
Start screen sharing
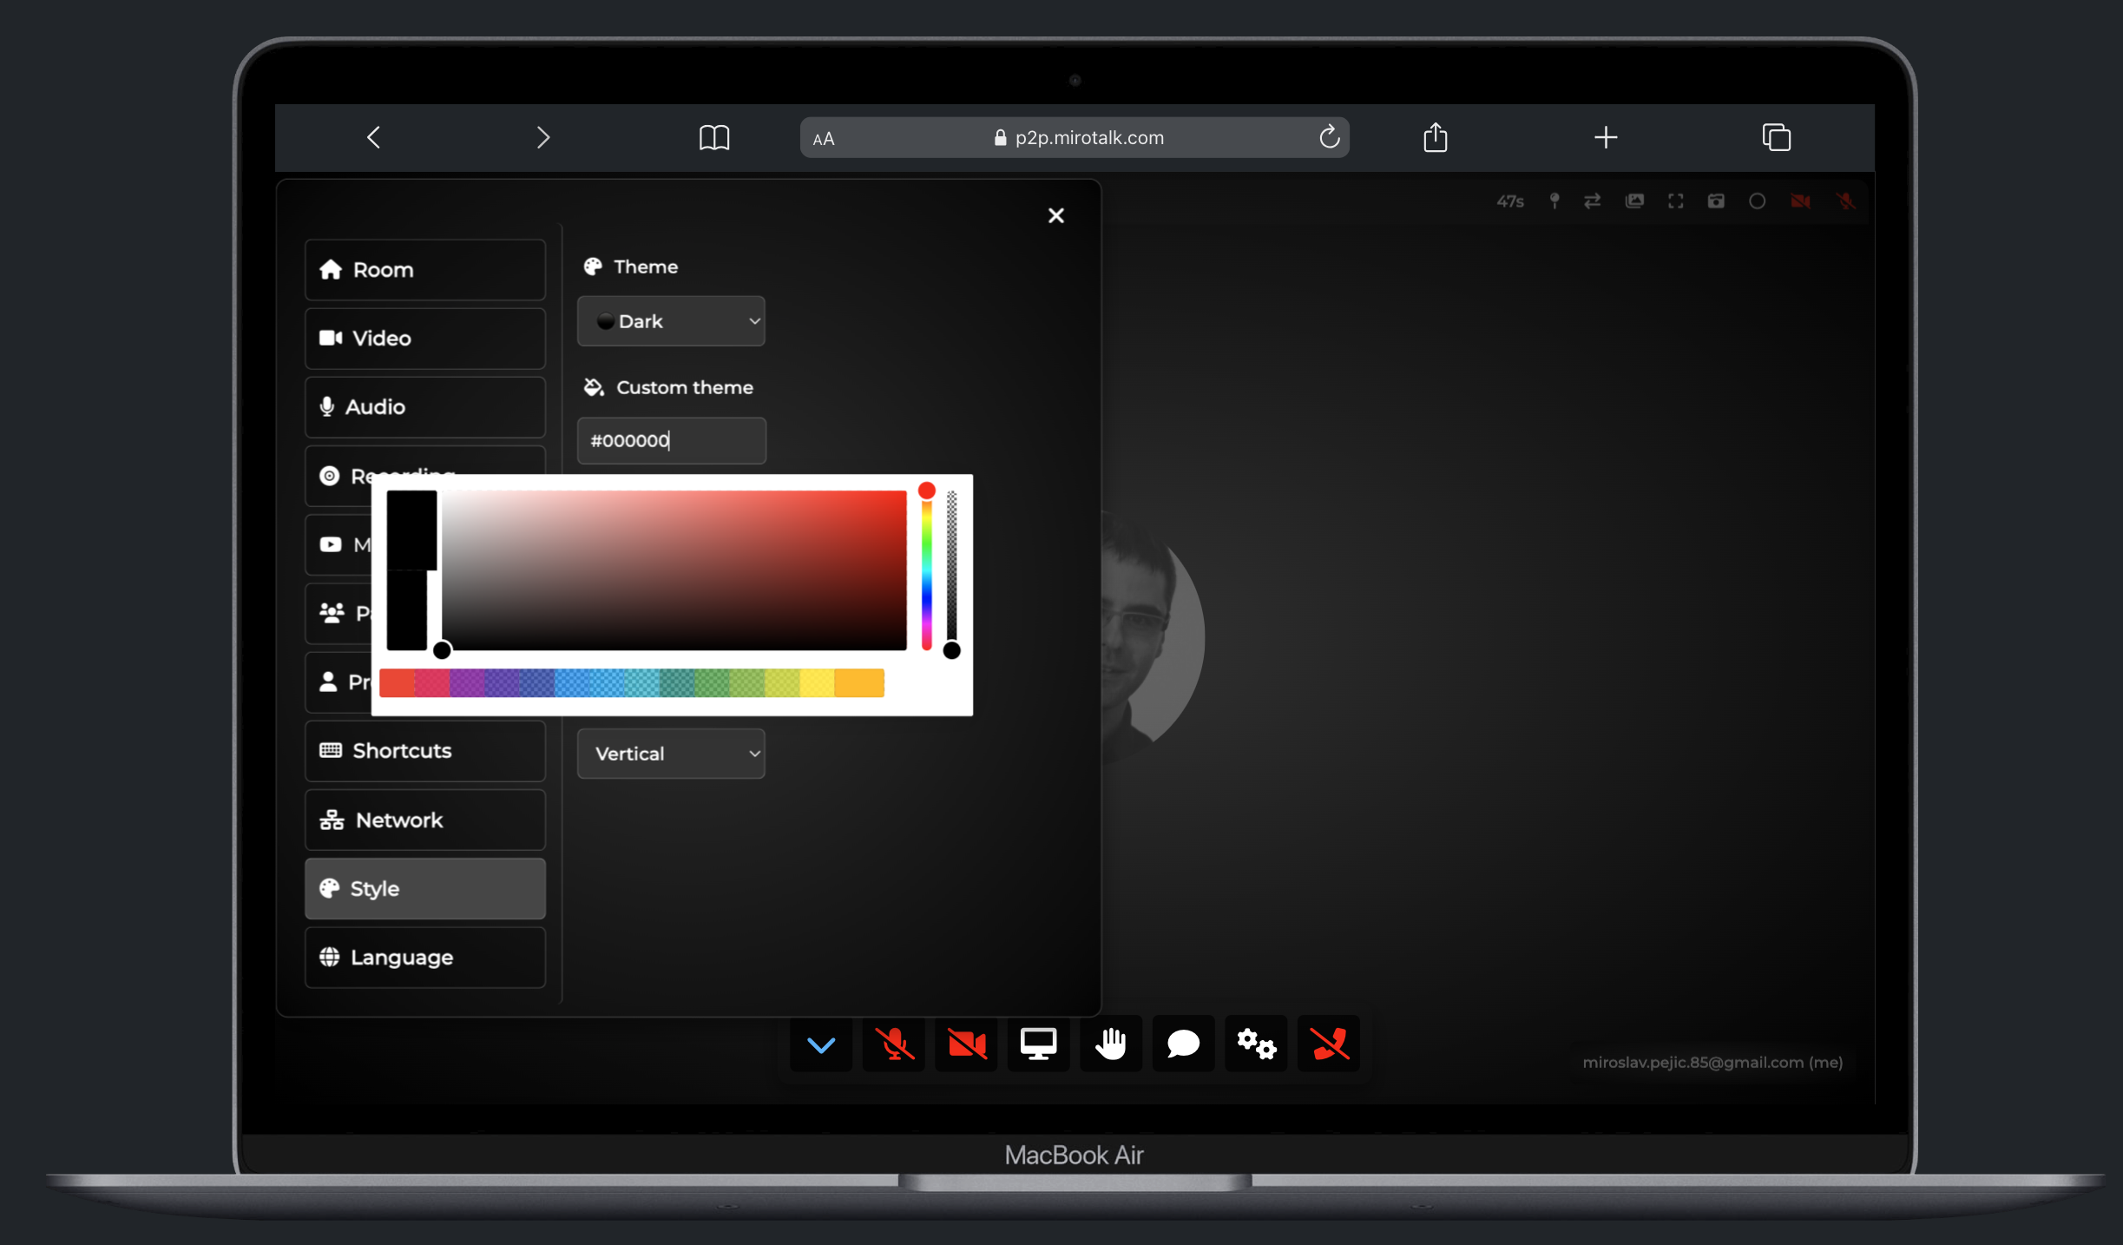click(1038, 1044)
